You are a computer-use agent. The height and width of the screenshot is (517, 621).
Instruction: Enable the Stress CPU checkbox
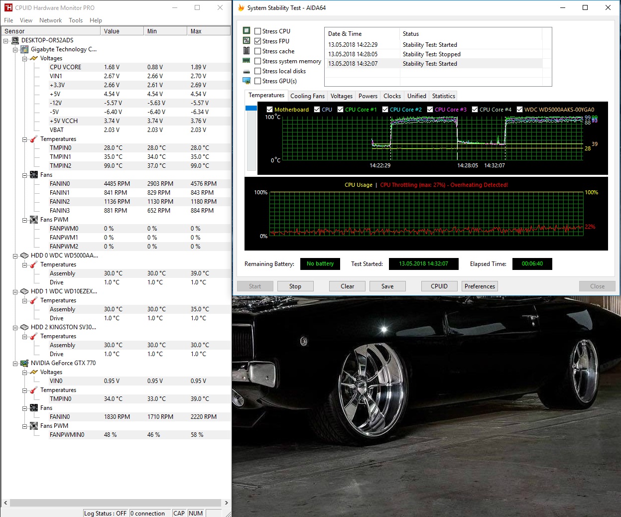(258, 31)
